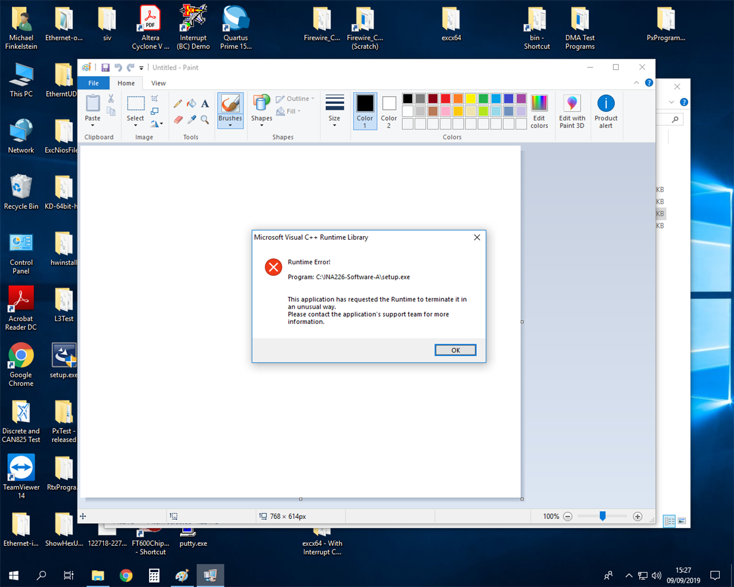The height and width of the screenshot is (587, 734).
Task: Select the Fill with color bucket tool
Action: [x=192, y=104]
